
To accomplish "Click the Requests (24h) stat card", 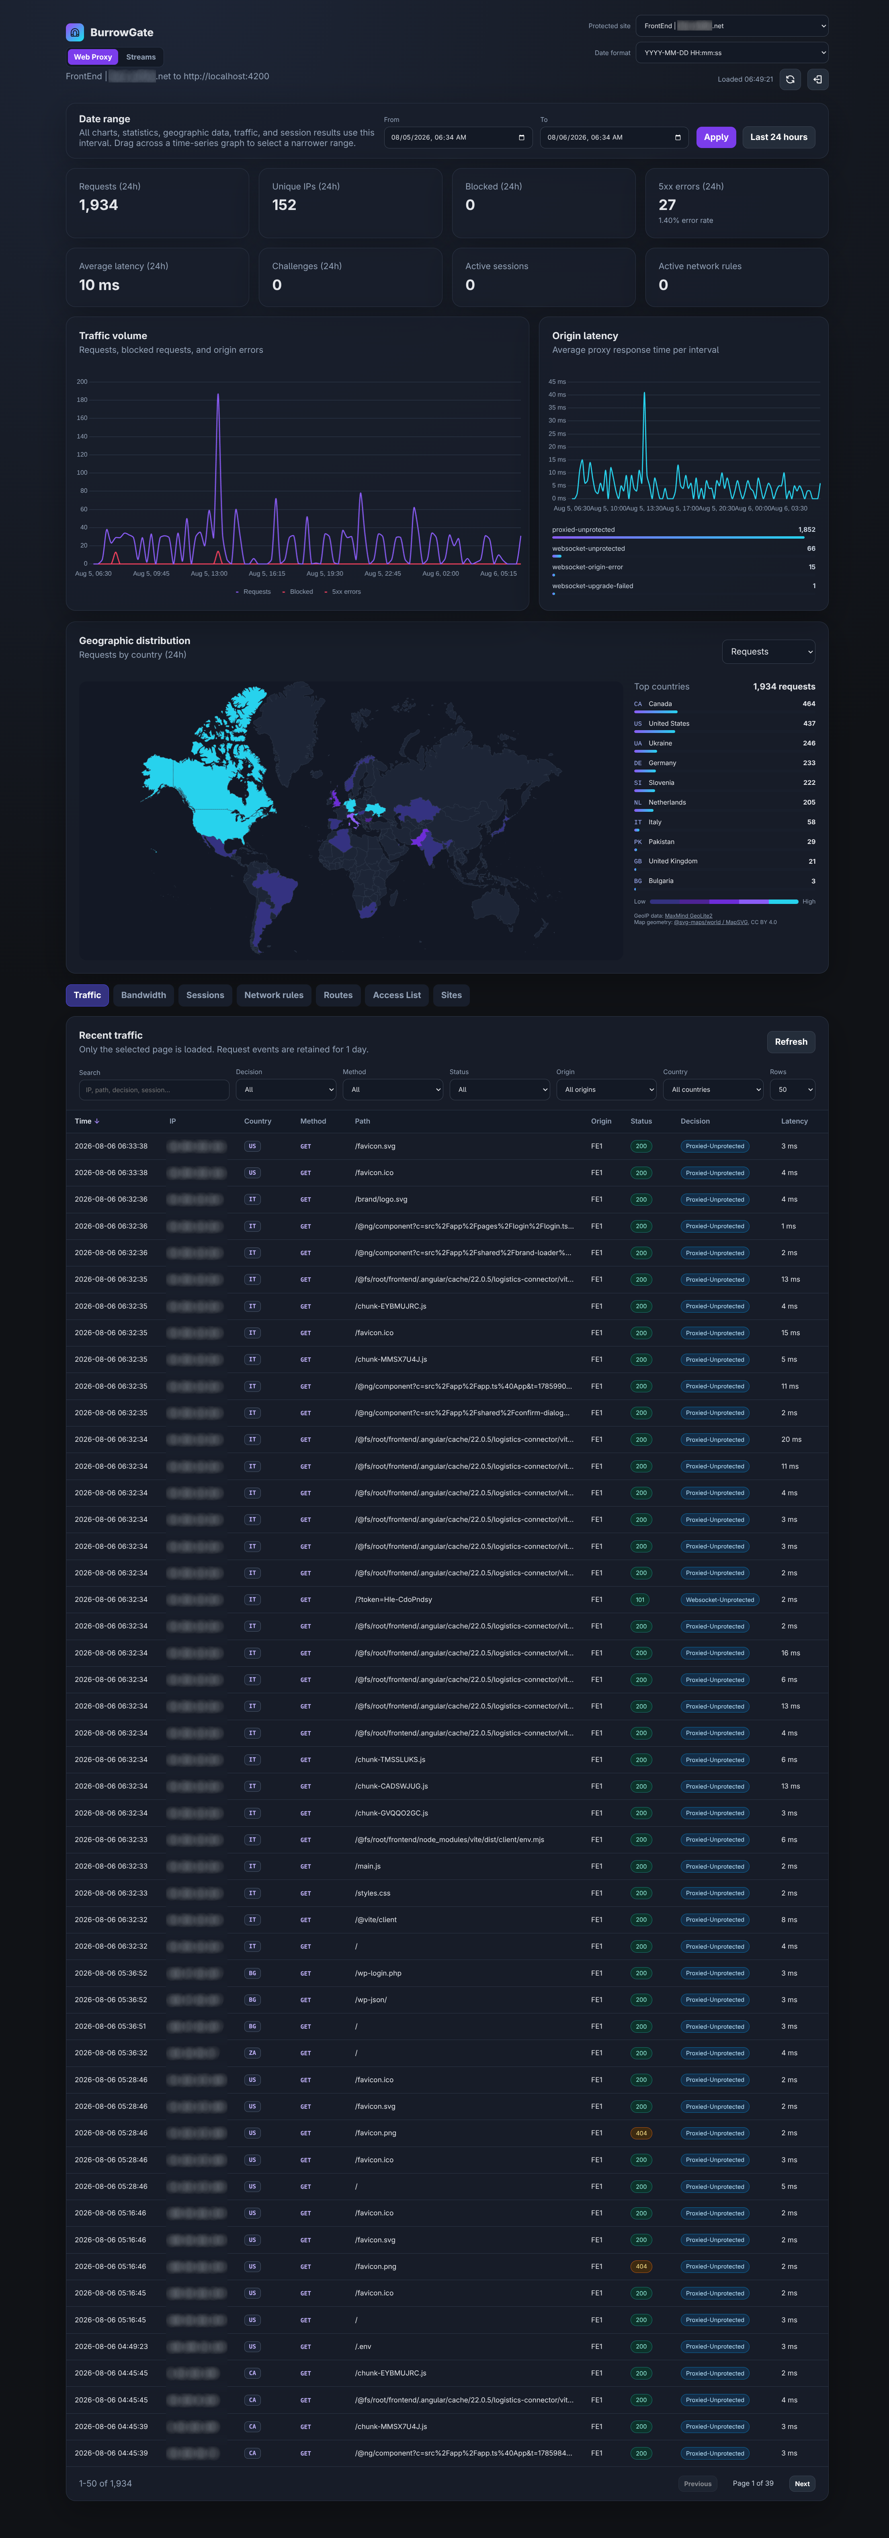I will pyautogui.click(x=158, y=203).
